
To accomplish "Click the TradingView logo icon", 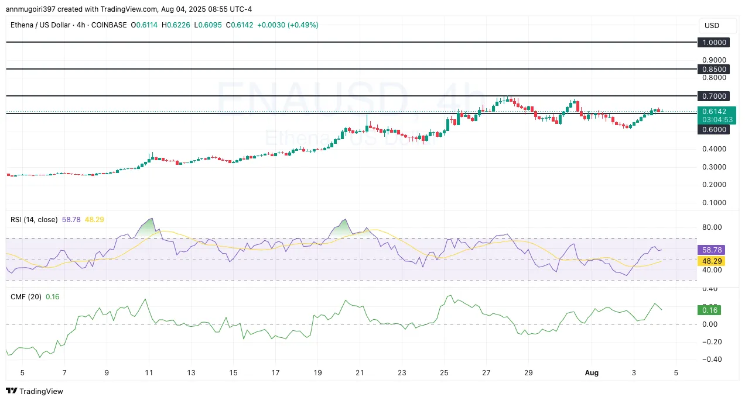I will tap(11, 391).
